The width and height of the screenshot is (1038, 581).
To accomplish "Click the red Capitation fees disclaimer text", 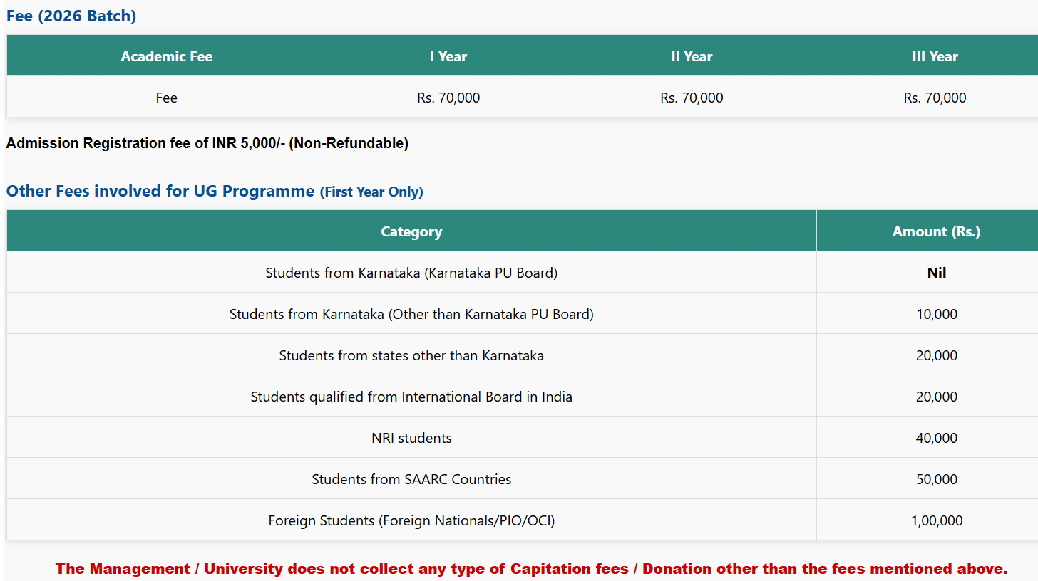I will click(532, 569).
